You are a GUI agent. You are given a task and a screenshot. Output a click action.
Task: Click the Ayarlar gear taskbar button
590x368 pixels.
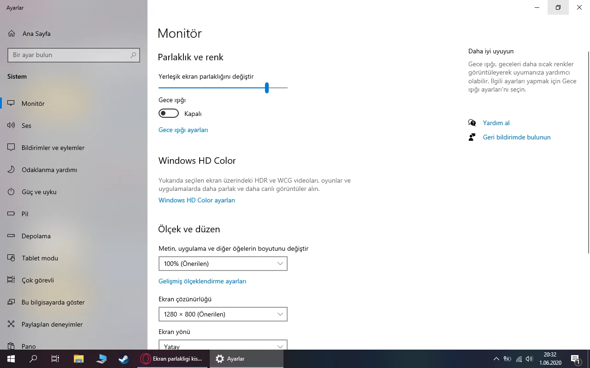tap(246, 359)
